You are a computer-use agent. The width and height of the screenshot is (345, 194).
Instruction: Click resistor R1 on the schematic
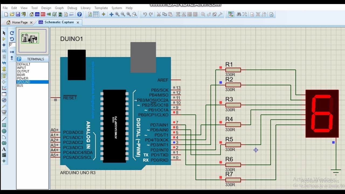[x=233, y=70]
